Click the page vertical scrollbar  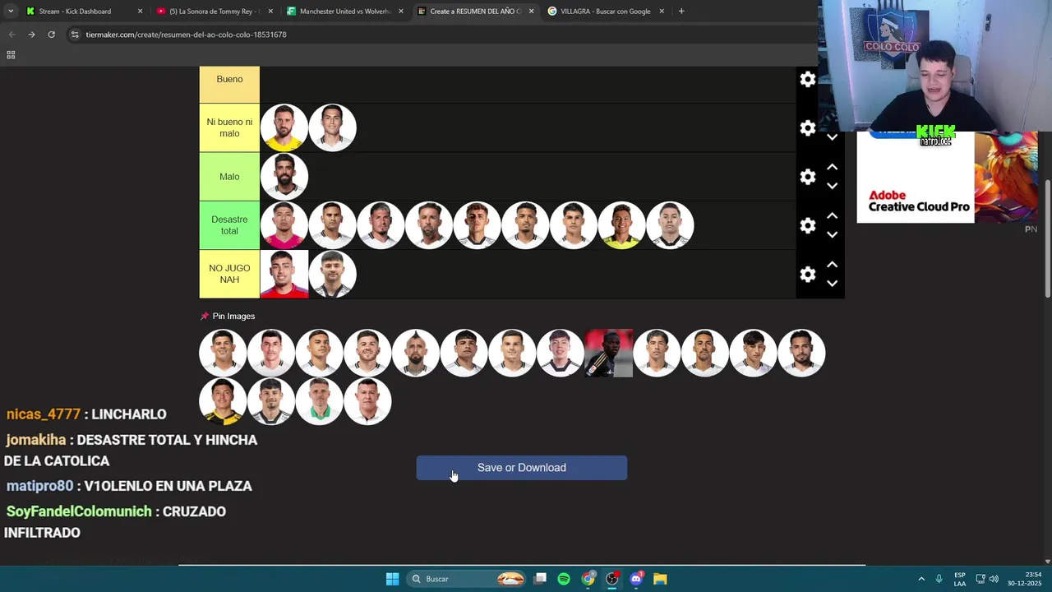(1047, 240)
